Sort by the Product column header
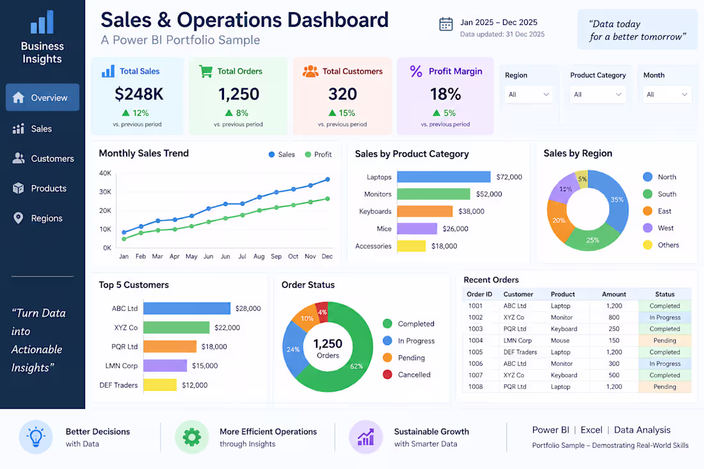Viewport: 704px width, 469px height. 563,294
